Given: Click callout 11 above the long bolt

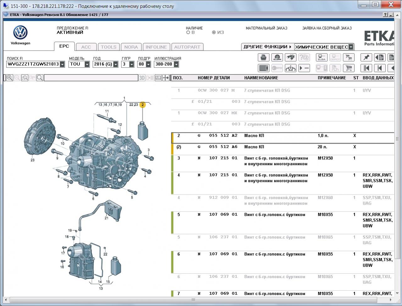Looking at the screenshot, I should pos(107,111).
